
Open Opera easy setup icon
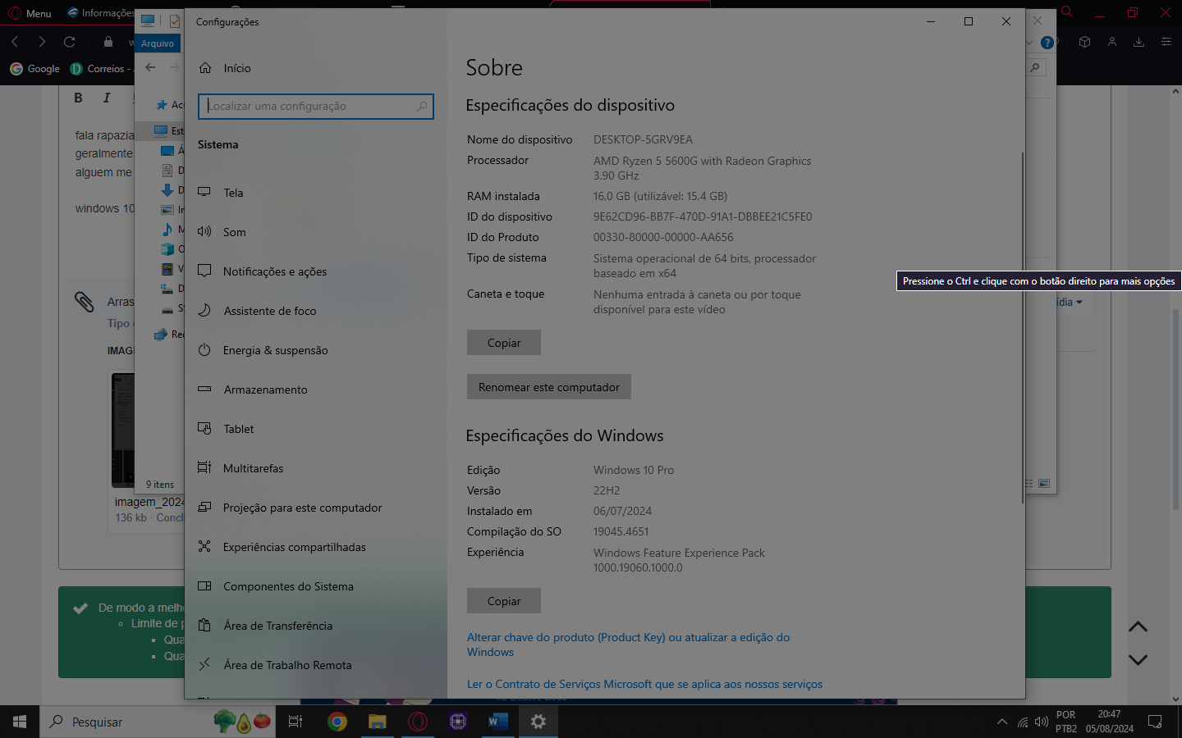pyautogui.click(x=1166, y=42)
